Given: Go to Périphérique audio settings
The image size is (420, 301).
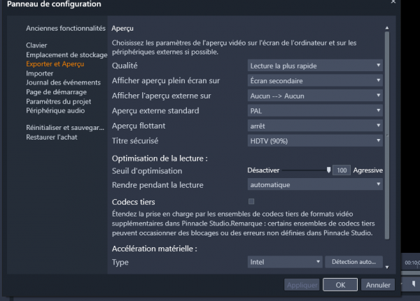Looking at the screenshot, I should (x=56, y=110).
